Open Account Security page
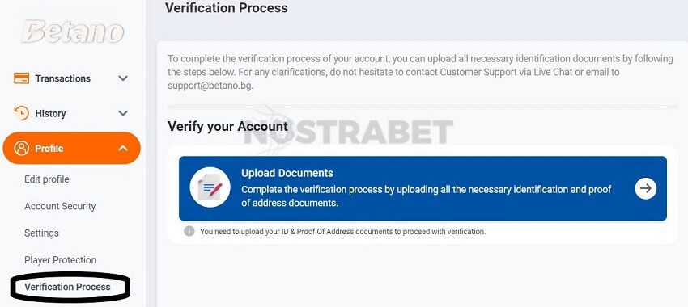The image size is (688, 307). [60, 206]
